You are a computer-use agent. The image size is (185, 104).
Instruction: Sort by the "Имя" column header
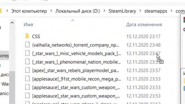[x=28, y=25]
